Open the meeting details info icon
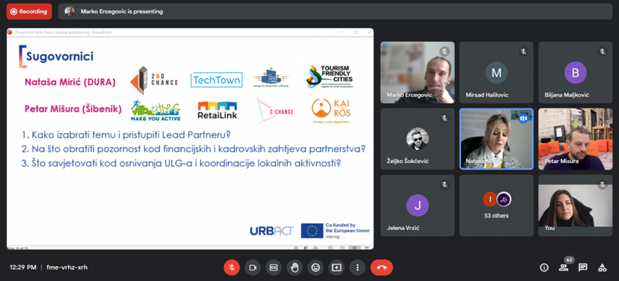This screenshot has height=281, width=619. pos(544,268)
